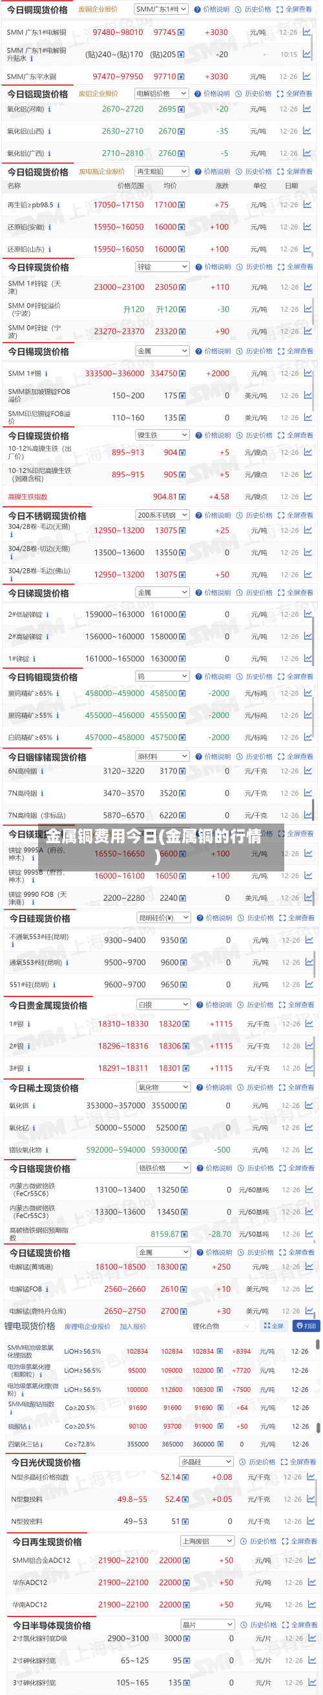This screenshot has height=1695, width=323.
Task: Open the 电解铝价格 dropdown
Action: [x=161, y=93]
